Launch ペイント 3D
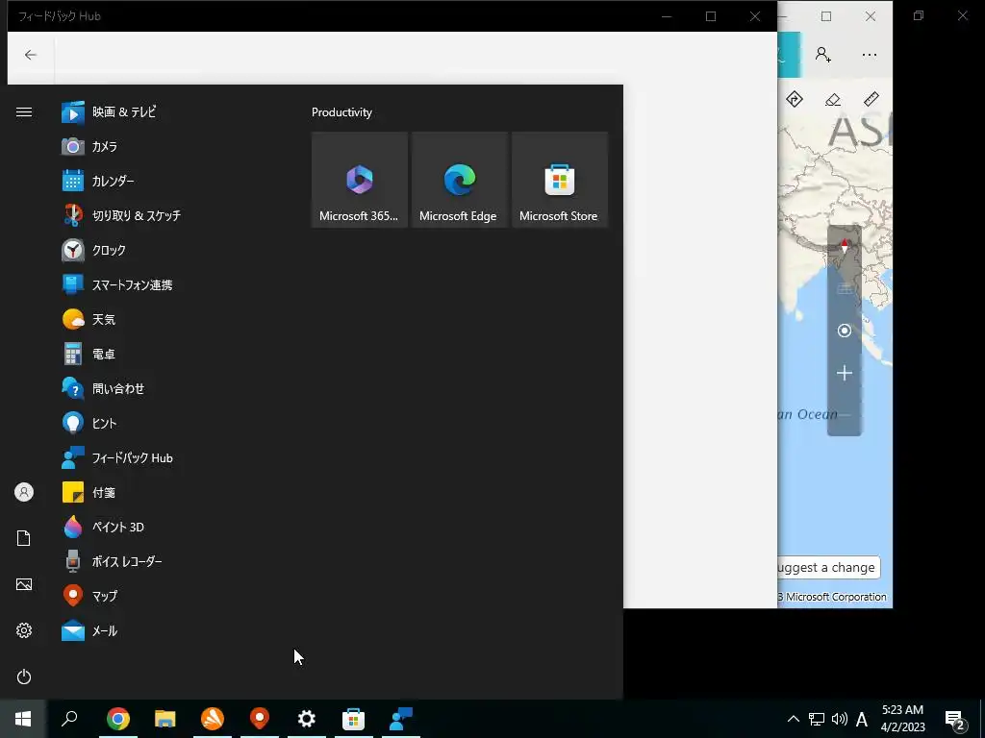The height and width of the screenshot is (738, 985). tap(169, 528)
